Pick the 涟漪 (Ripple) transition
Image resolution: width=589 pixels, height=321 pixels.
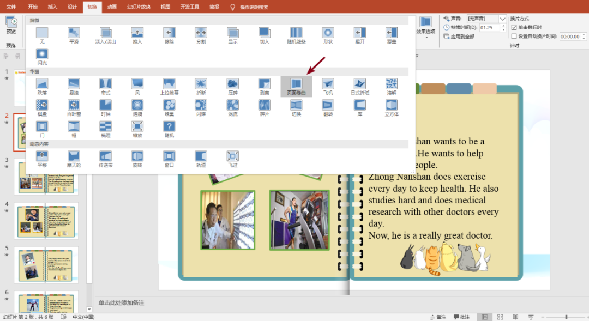click(x=137, y=108)
